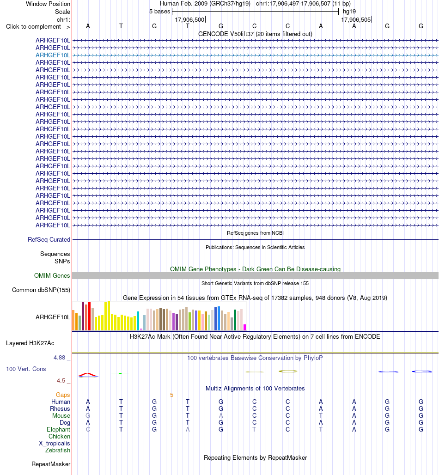
Task: Click the orange Gaps row label
Action: pos(63,395)
